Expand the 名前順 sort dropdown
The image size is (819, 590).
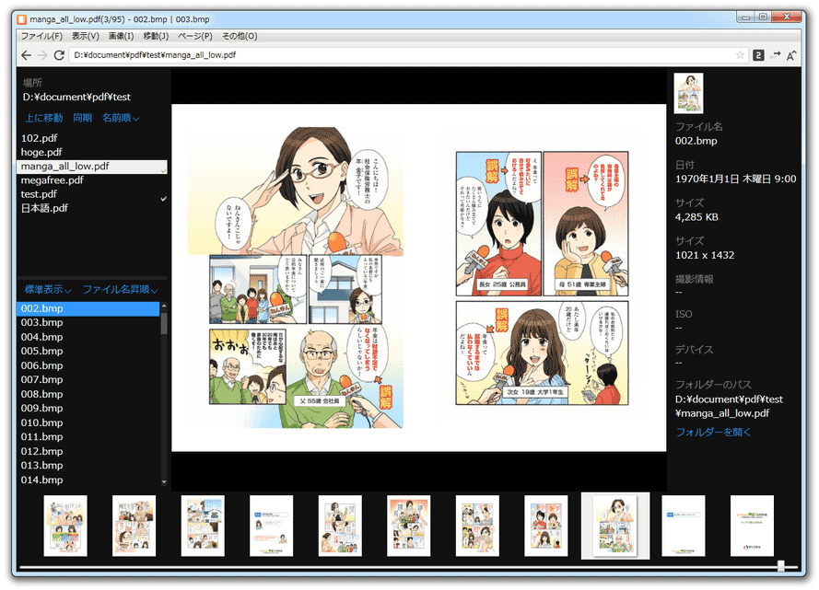tap(121, 118)
